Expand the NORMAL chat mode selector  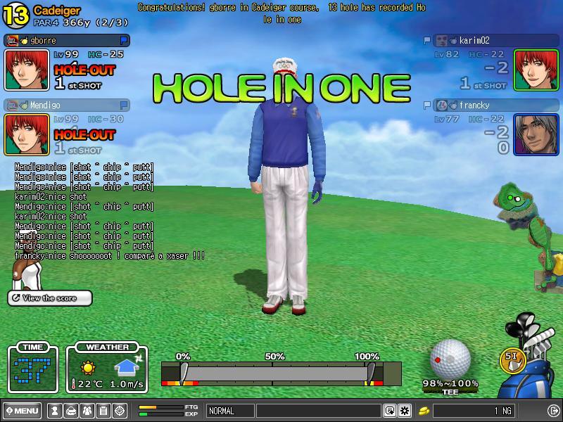[x=229, y=411]
